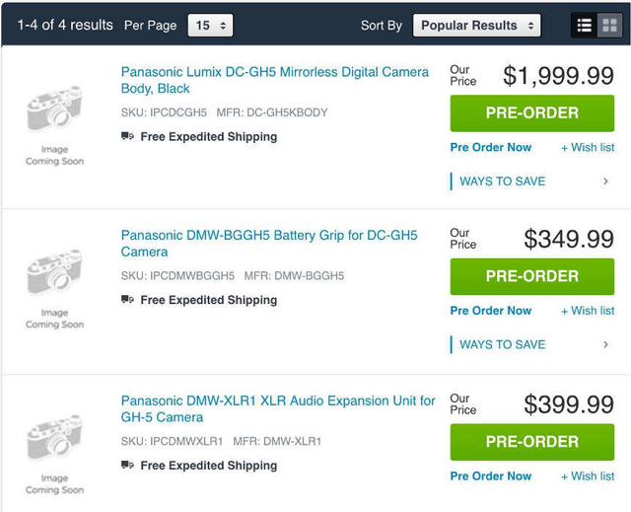
Task: Add Battery Grip to Wish list
Action: pos(588,311)
